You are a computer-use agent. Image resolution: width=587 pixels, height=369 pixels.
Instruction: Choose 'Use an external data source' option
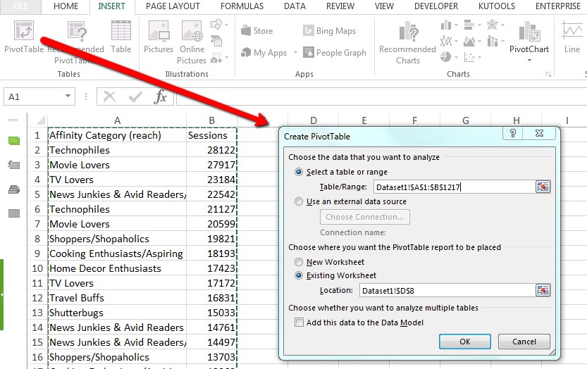coord(299,201)
